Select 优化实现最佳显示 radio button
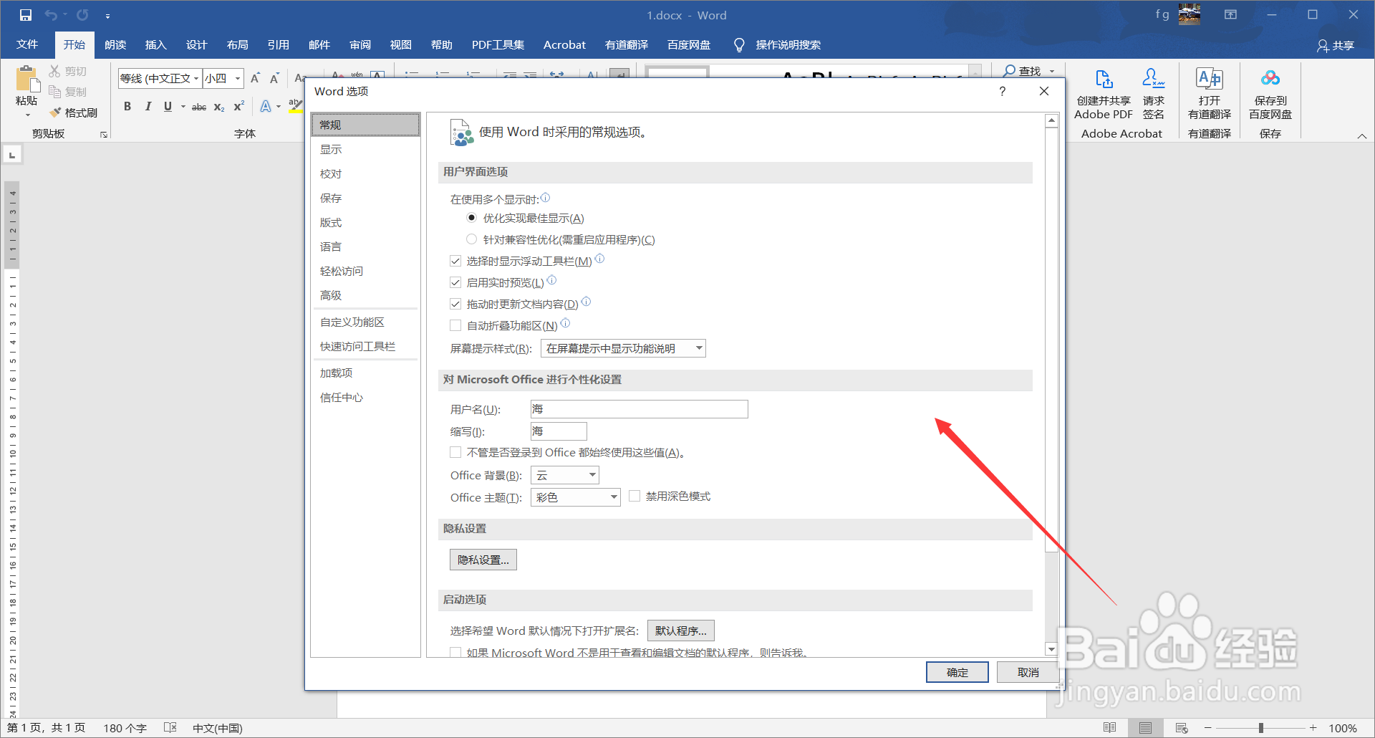Image resolution: width=1375 pixels, height=738 pixels. coord(471,218)
